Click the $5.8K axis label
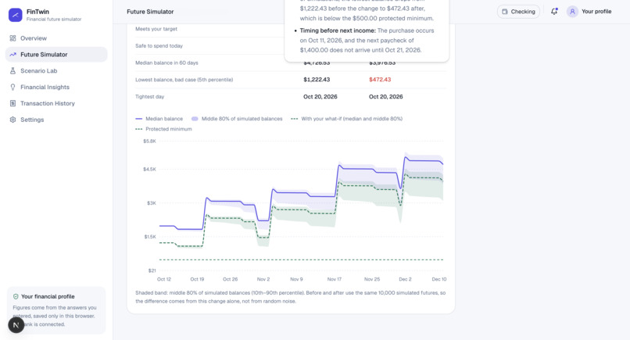The width and height of the screenshot is (630, 340). (x=149, y=141)
